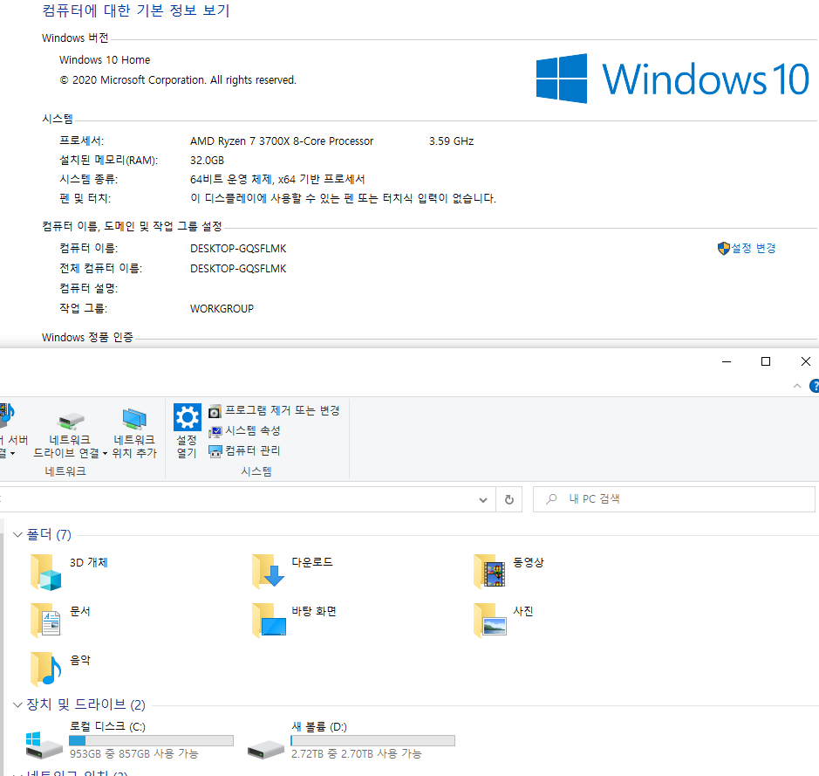Click the 로컬 디스크 (C:) usage bar
Screen dimensions: 819x776
[151, 740]
